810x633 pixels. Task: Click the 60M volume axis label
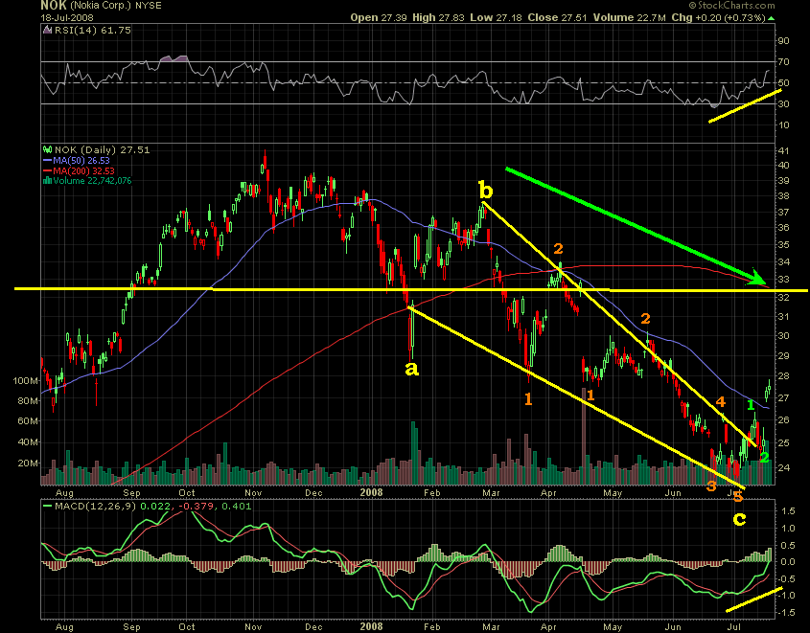click(28, 421)
